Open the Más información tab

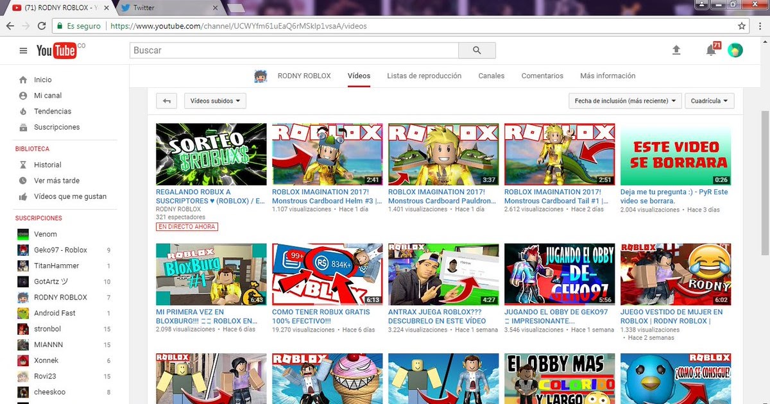coord(608,76)
